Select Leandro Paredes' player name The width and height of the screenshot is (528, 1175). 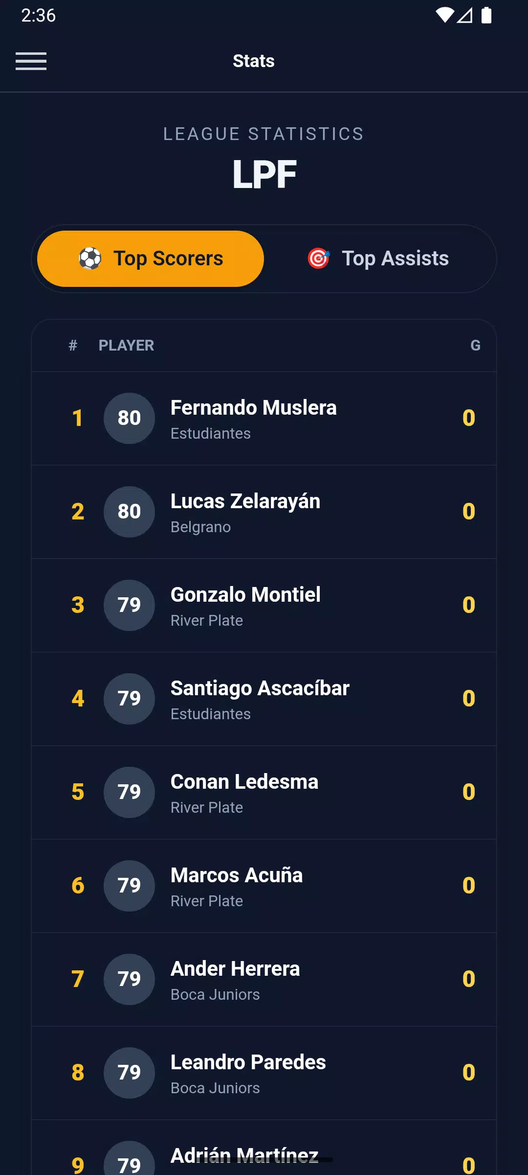(x=248, y=1062)
